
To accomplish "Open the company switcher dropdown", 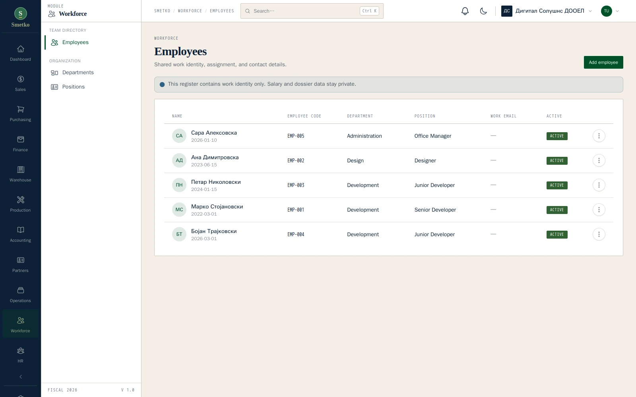I will point(547,11).
